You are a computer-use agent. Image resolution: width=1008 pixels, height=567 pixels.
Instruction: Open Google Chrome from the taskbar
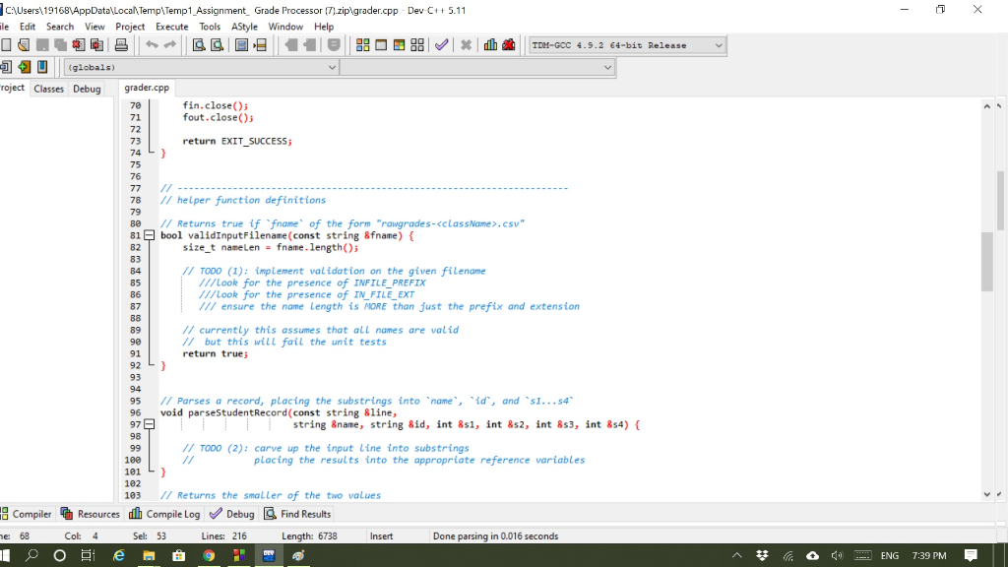point(209,555)
